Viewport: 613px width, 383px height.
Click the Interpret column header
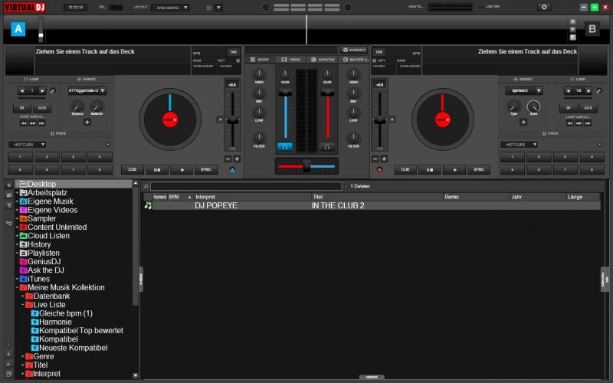(x=252, y=197)
